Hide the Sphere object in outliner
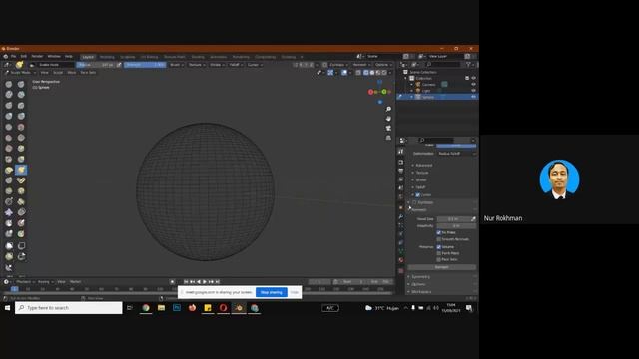 coord(473,97)
